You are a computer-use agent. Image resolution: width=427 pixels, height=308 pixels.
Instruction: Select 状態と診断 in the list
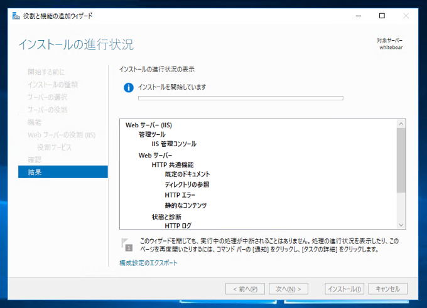click(x=166, y=217)
